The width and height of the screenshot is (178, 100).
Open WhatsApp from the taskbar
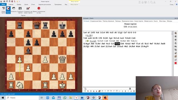pos(65,97)
